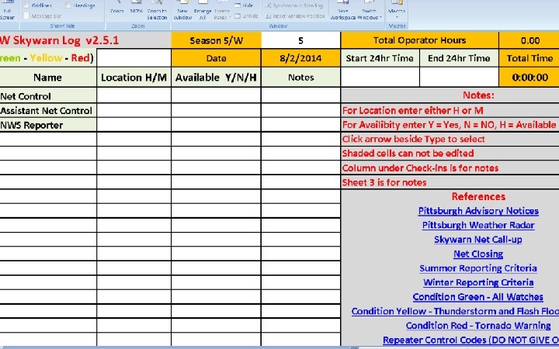
Task: Toggle the Headings checkbox
Action: [68, 5]
